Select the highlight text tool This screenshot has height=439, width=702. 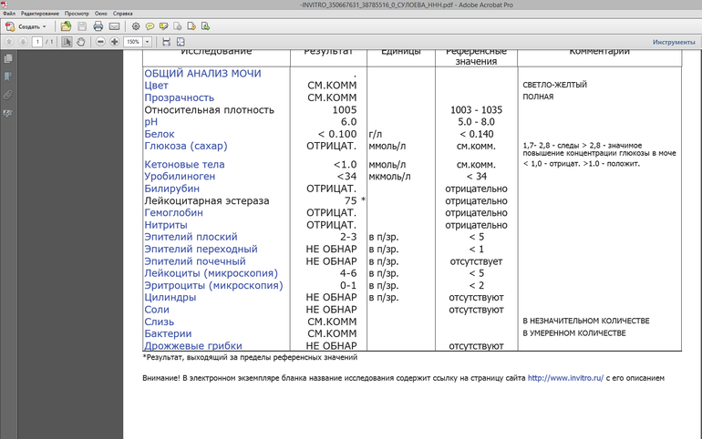click(x=163, y=26)
